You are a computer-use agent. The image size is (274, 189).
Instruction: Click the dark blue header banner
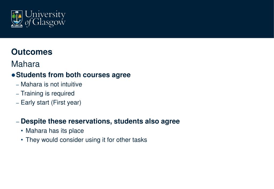pyautogui.click(x=137, y=19)
